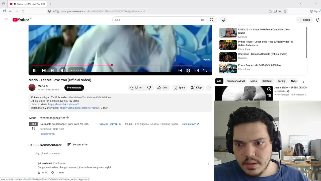Viewport: 321px width, 181px height.
Task: Share video with Dela button
Action: tap(162, 87)
